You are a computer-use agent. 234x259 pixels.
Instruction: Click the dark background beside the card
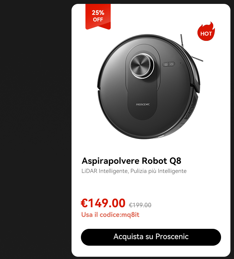pos(35,129)
